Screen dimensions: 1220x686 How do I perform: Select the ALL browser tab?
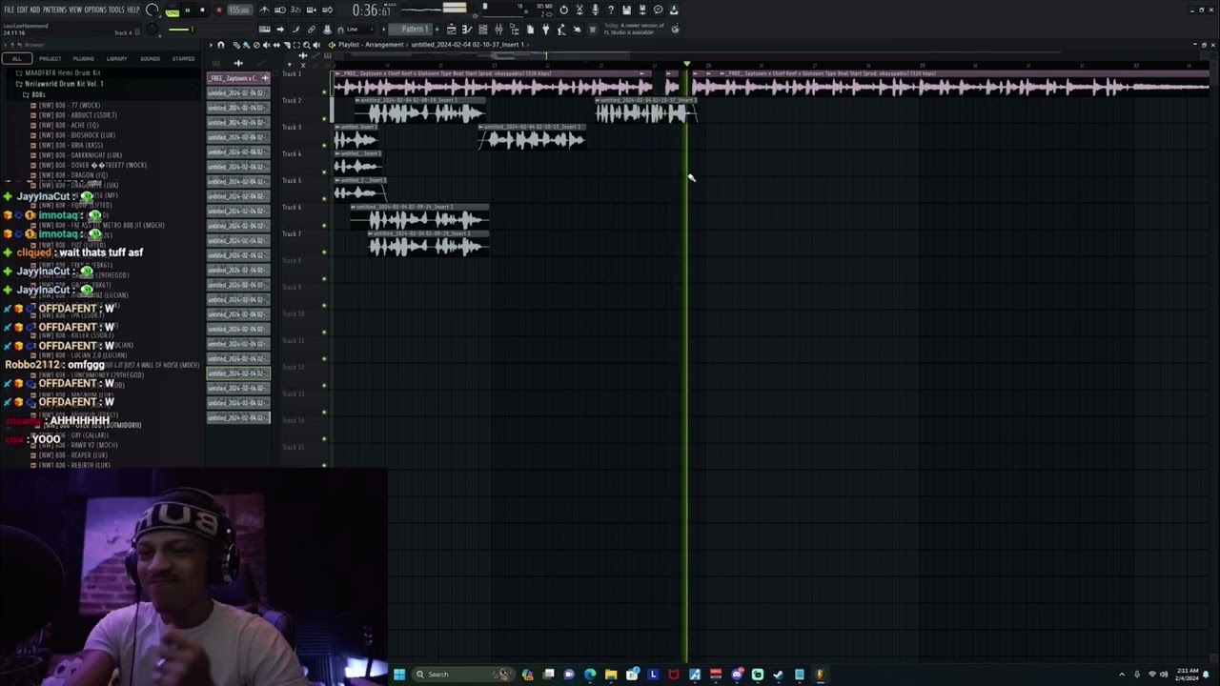[x=16, y=59]
